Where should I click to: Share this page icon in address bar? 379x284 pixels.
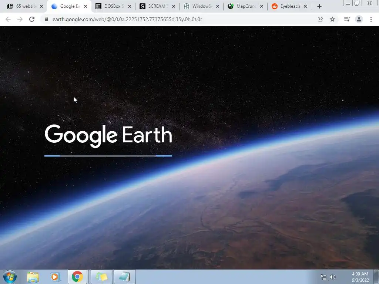[x=320, y=19]
